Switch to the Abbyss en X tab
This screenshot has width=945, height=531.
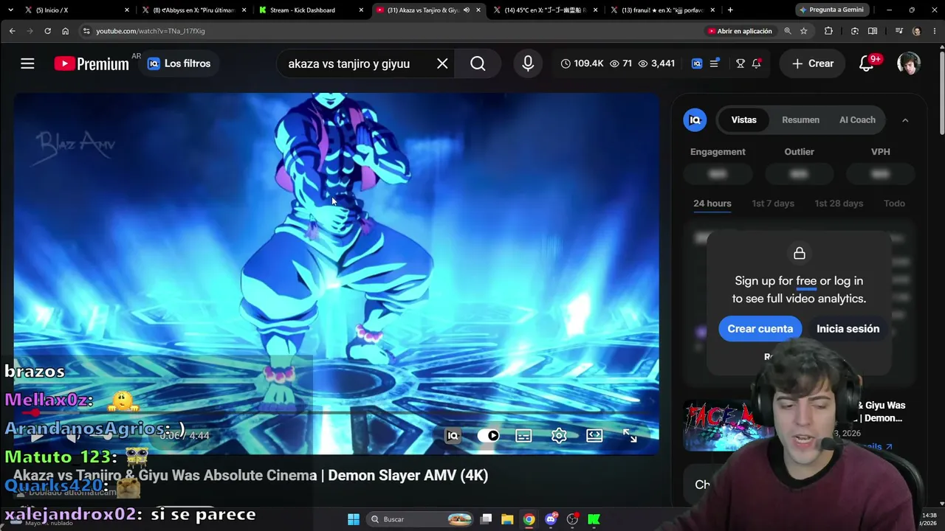pos(193,10)
